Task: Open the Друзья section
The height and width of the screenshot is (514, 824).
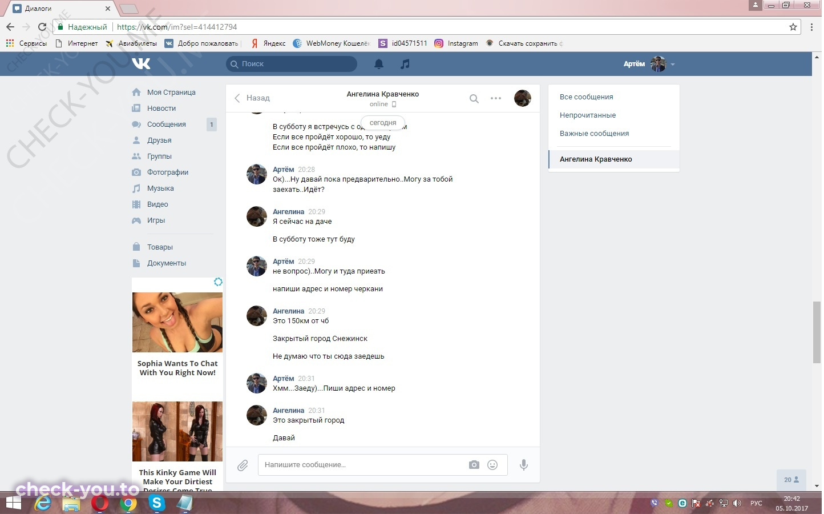Action: tap(159, 140)
